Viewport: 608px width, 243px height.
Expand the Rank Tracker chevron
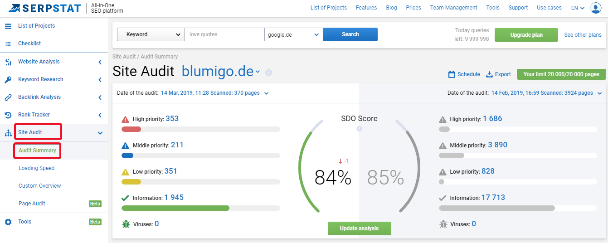[100, 115]
